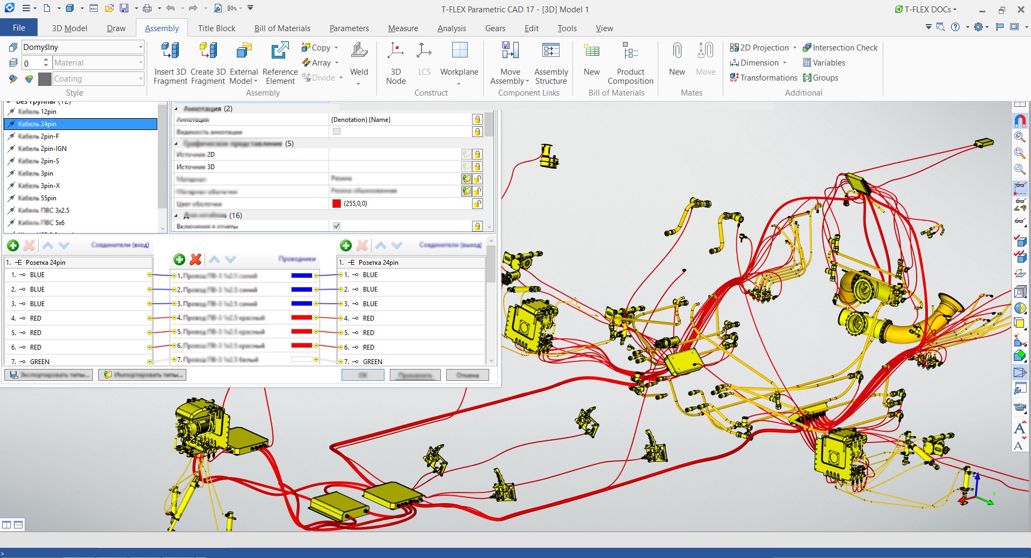The image size is (1031, 558).
Task: Switch to the 3D Model tab
Action: (69, 28)
